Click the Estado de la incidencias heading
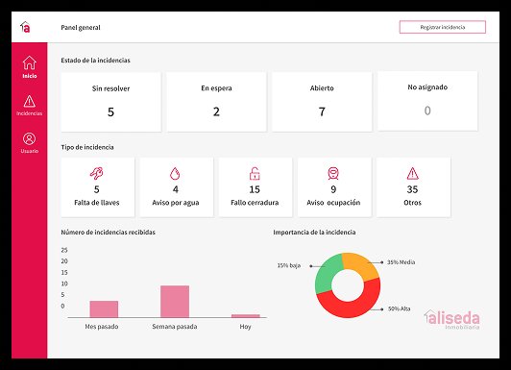The image size is (511, 370). (x=95, y=61)
